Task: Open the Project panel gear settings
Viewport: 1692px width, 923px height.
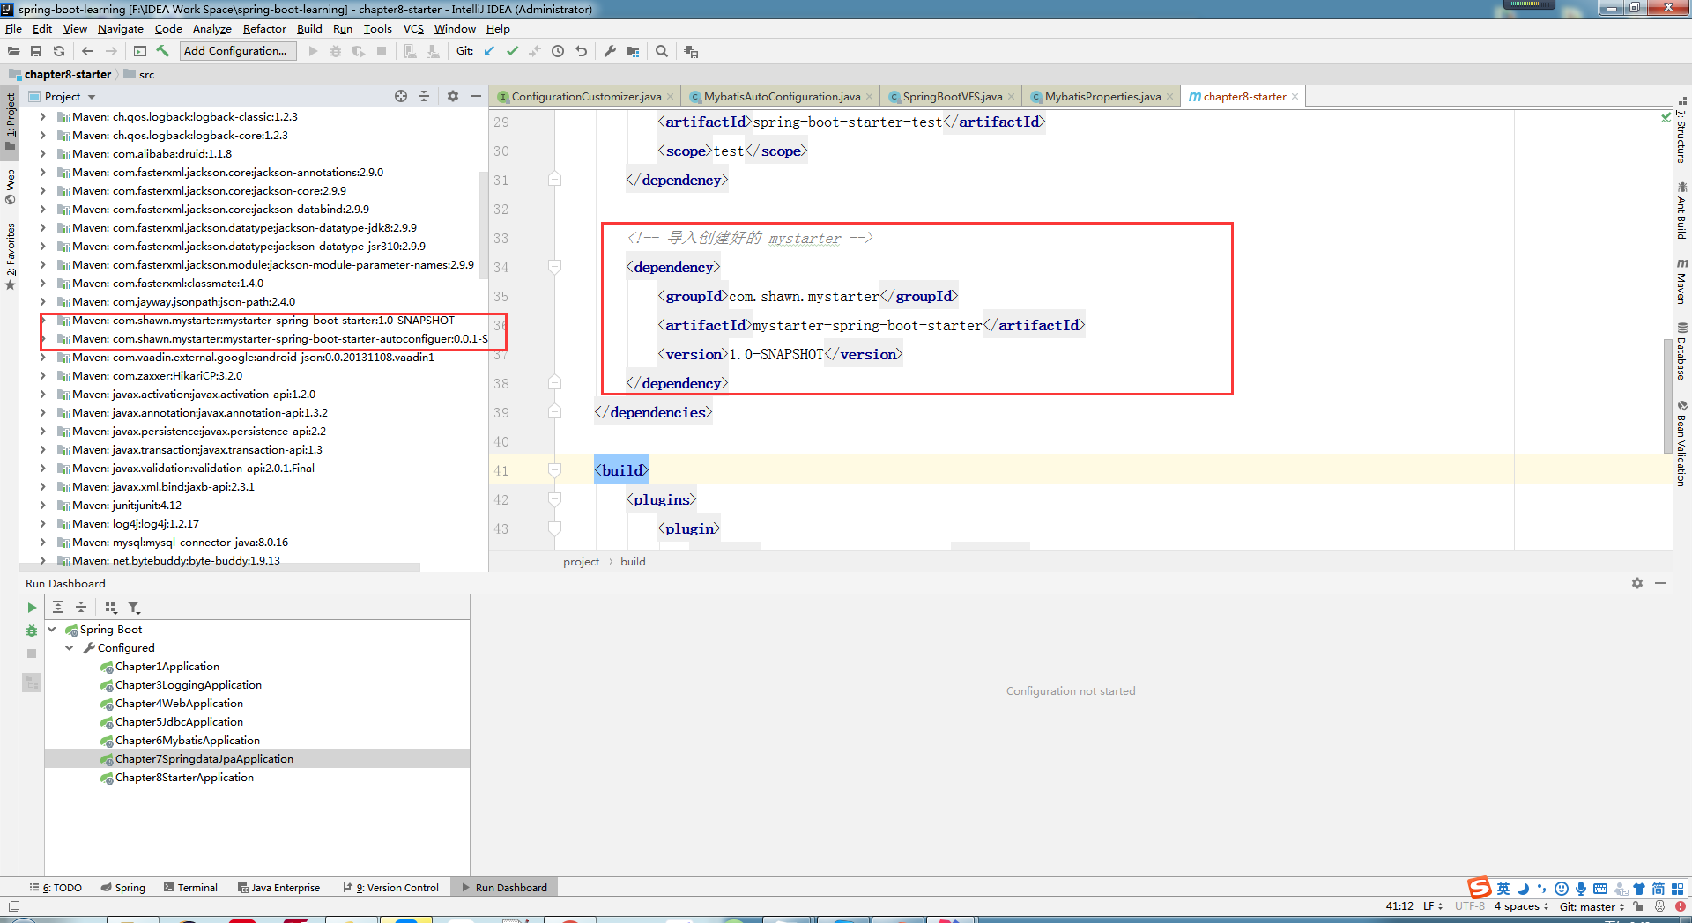Action: [453, 96]
